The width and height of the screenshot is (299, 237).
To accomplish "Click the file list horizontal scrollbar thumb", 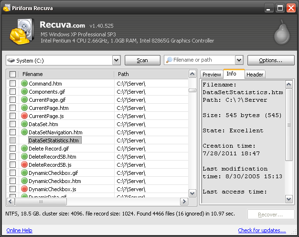I will click(41, 202).
